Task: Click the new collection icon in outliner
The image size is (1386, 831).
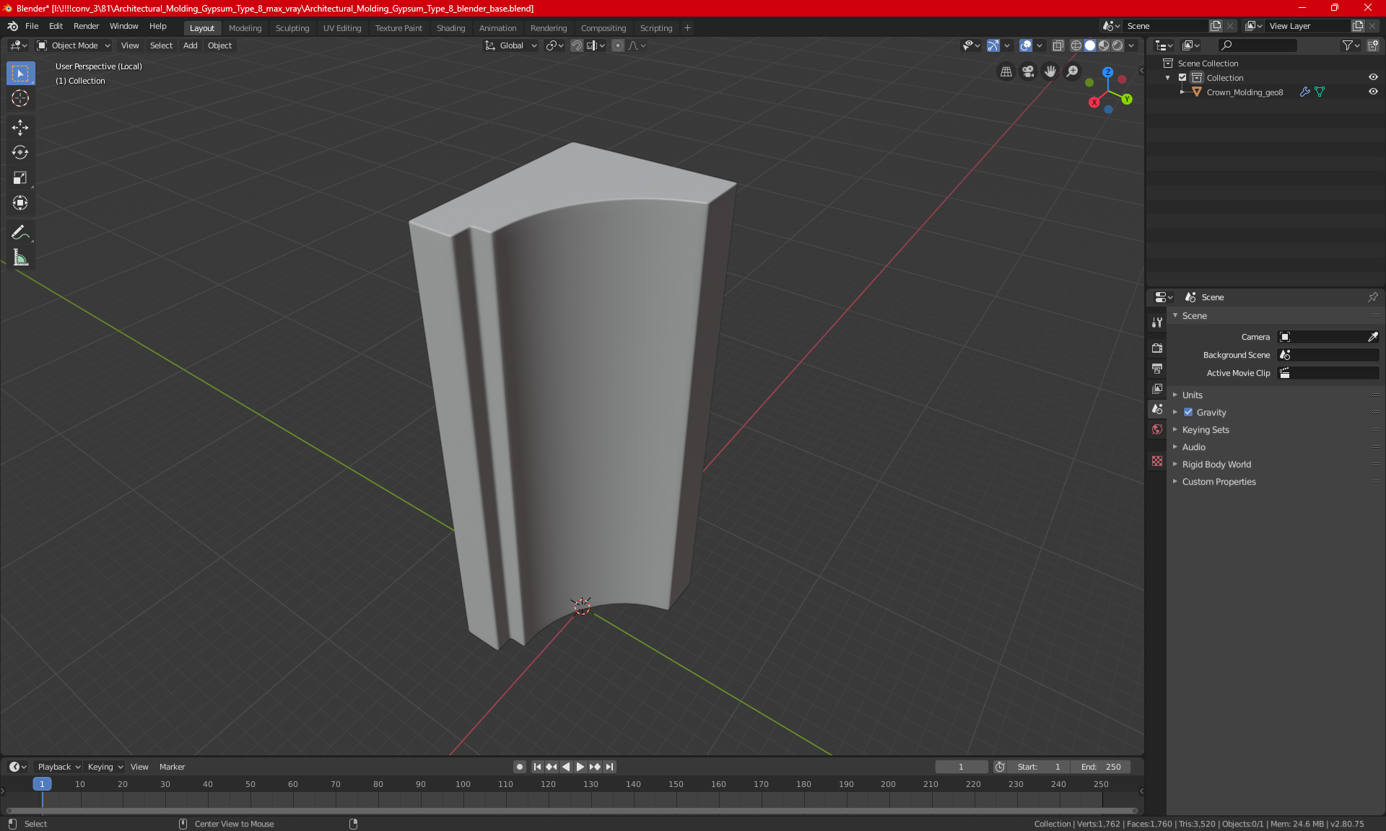Action: pos(1372,45)
